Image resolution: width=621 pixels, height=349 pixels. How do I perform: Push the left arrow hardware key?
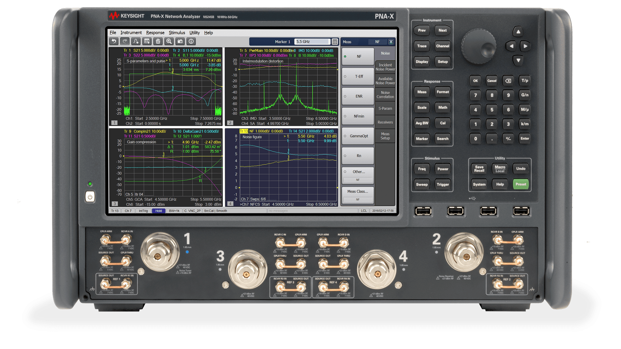[511, 46]
